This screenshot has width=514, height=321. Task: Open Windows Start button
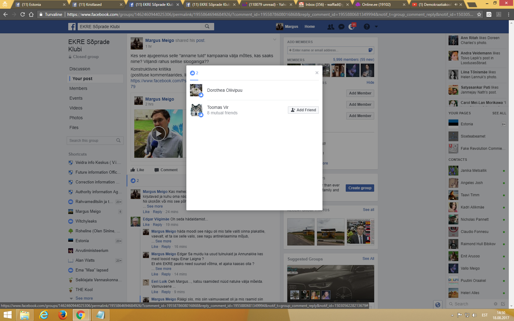[7, 315]
